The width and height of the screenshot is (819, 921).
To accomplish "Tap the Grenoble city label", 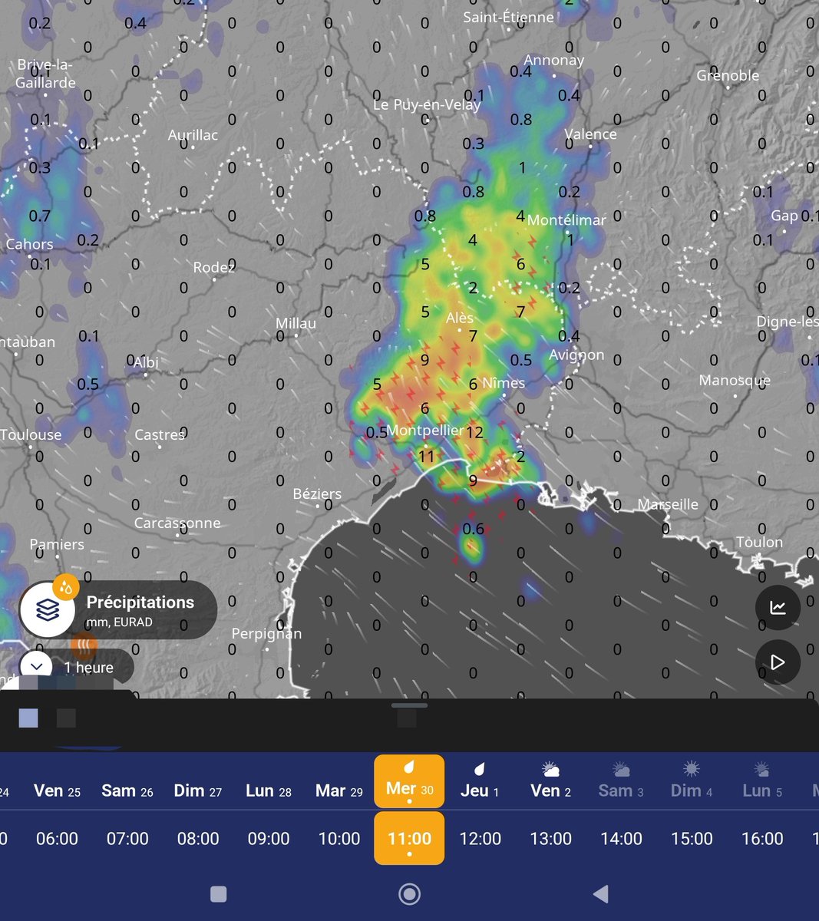I will 728,75.
